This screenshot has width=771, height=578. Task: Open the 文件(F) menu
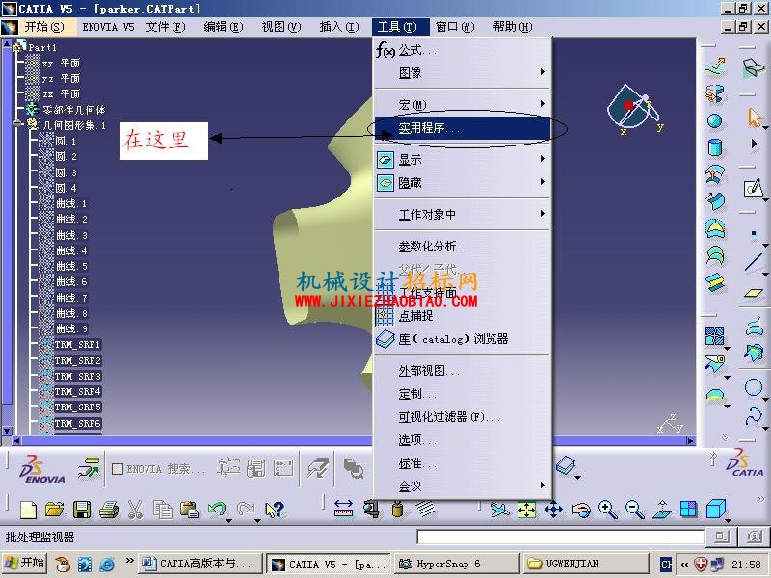pyautogui.click(x=166, y=27)
